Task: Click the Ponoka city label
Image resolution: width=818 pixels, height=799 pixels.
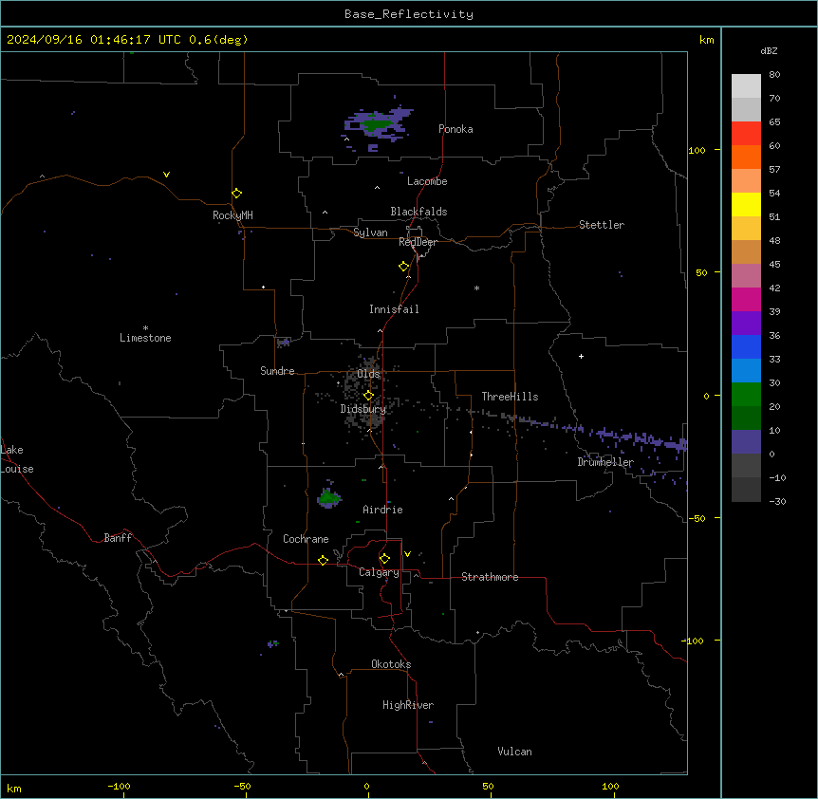Action: (455, 129)
